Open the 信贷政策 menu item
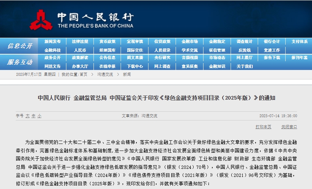Screen dimensions: 312x189 (162, 41)
